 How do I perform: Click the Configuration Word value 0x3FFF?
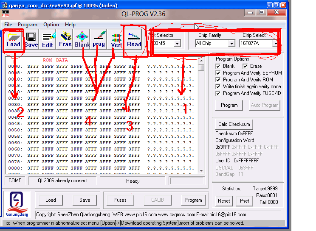pos(223,147)
